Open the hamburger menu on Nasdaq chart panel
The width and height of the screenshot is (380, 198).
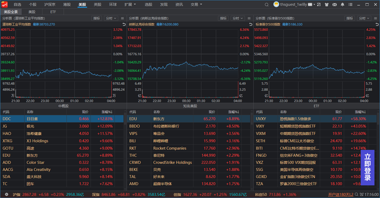pos(249,18)
